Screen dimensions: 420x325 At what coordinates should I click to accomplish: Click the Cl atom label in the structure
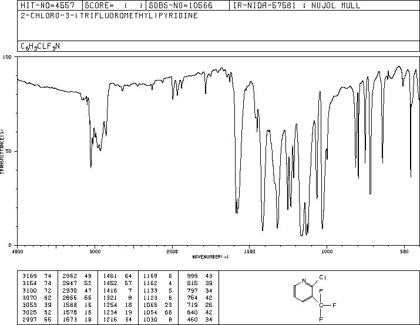pos(322,277)
